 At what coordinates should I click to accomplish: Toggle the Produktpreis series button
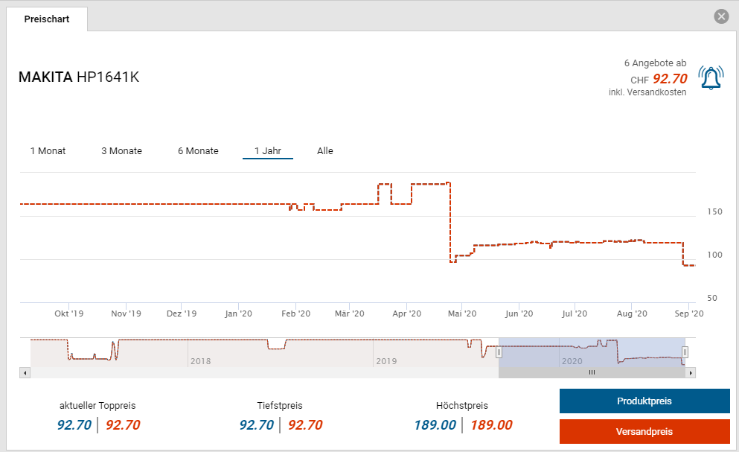click(x=644, y=401)
